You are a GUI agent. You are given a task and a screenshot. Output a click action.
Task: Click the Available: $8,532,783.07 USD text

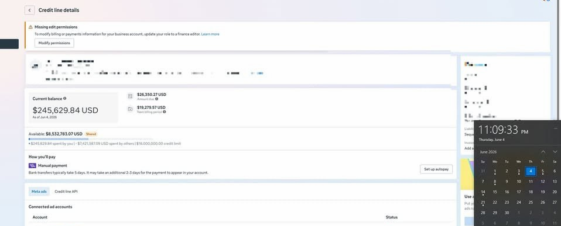click(56, 134)
